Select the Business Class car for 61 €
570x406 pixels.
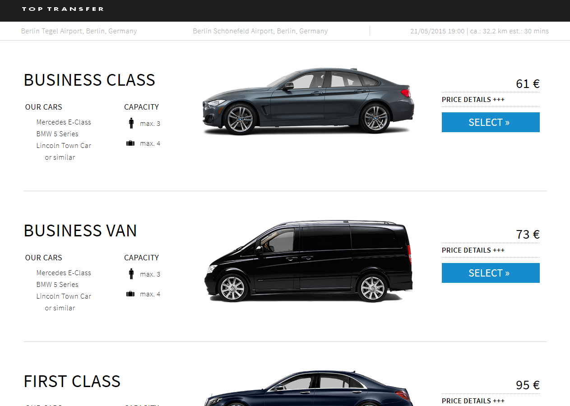[491, 122]
